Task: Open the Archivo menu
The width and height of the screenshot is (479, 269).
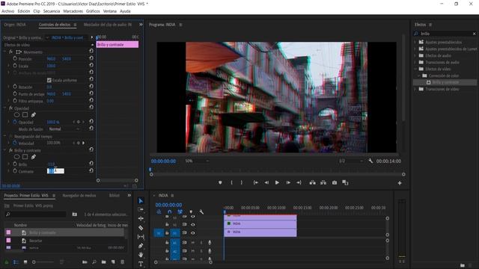Action: point(8,11)
